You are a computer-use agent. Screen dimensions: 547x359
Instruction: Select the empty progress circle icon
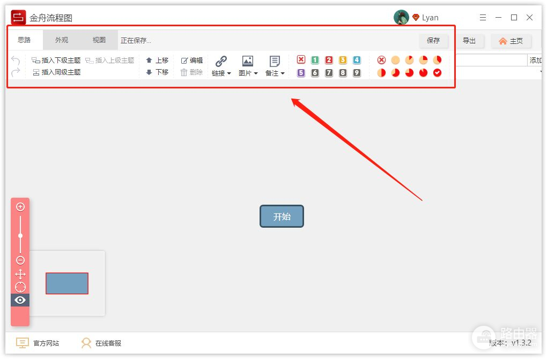(x=396, y=60)
